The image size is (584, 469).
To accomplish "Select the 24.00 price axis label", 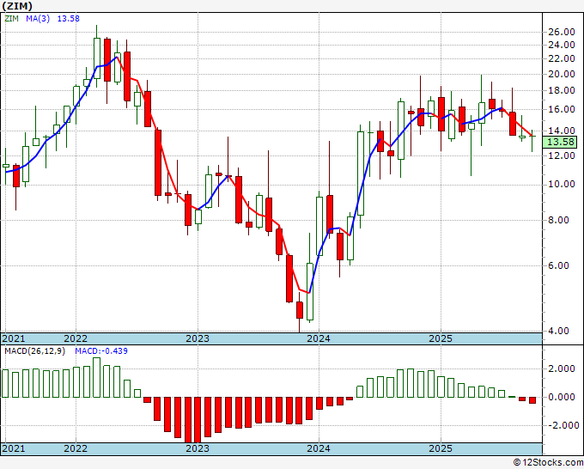I will (x=562, y=45).
